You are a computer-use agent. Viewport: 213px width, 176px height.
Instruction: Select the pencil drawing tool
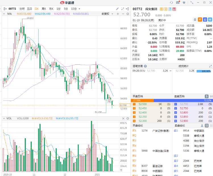coord(117,9)
